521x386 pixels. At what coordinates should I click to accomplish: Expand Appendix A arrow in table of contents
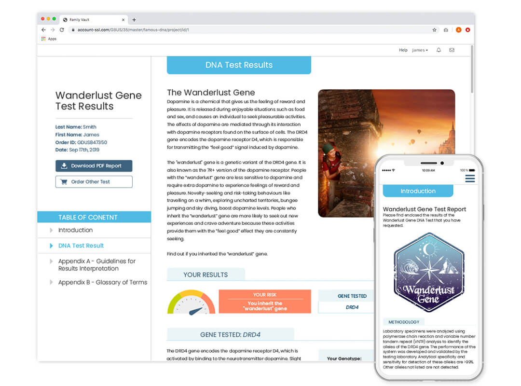(51, 262)
